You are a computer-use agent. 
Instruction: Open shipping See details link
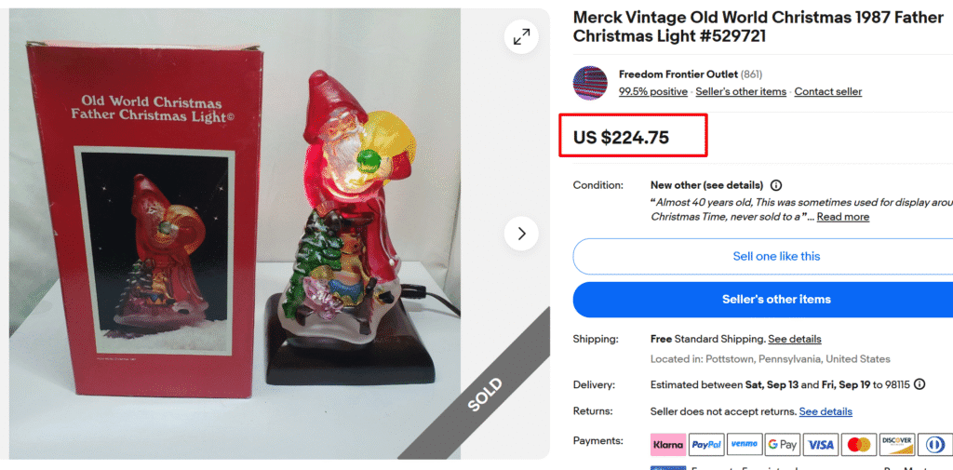point(795,339)
